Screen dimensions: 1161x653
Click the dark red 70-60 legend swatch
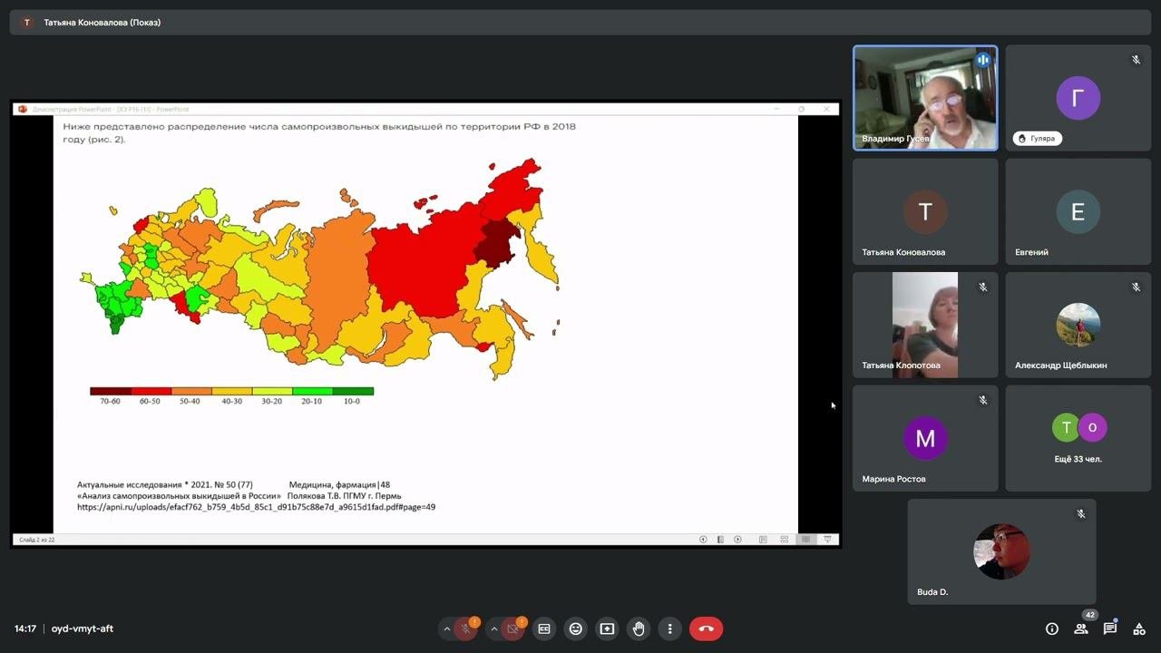point(110,392)
